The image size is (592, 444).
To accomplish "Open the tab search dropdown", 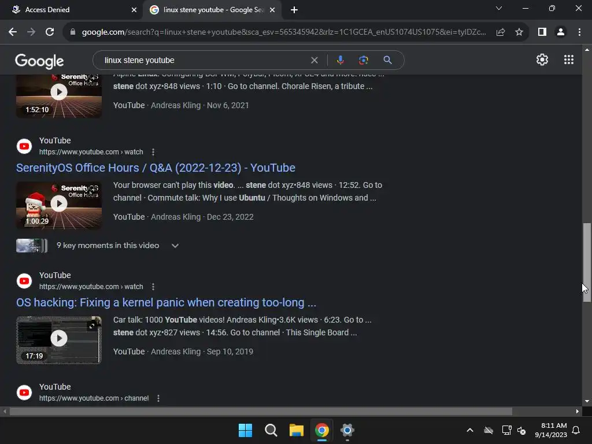I will [x=499, y=8].
